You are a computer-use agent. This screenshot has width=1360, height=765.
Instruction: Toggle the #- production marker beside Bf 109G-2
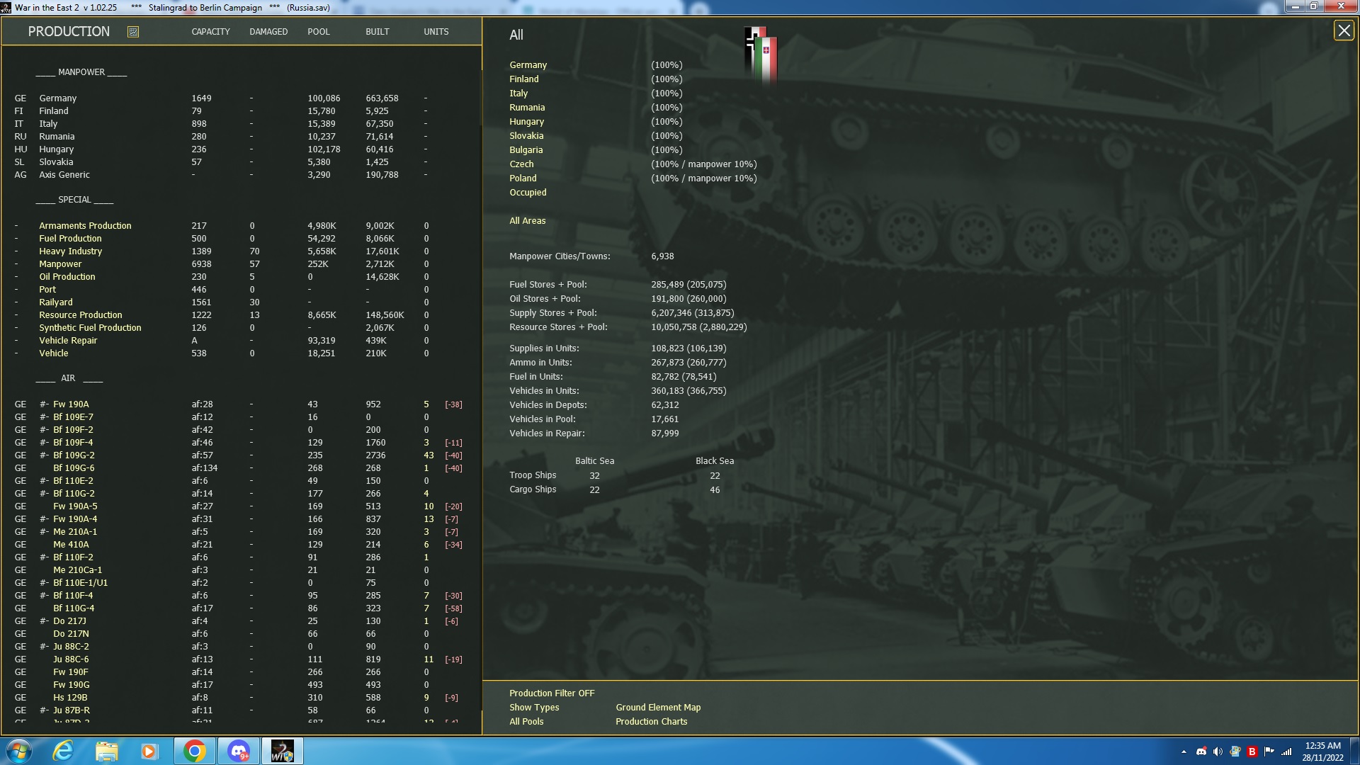tap(42, 455)
